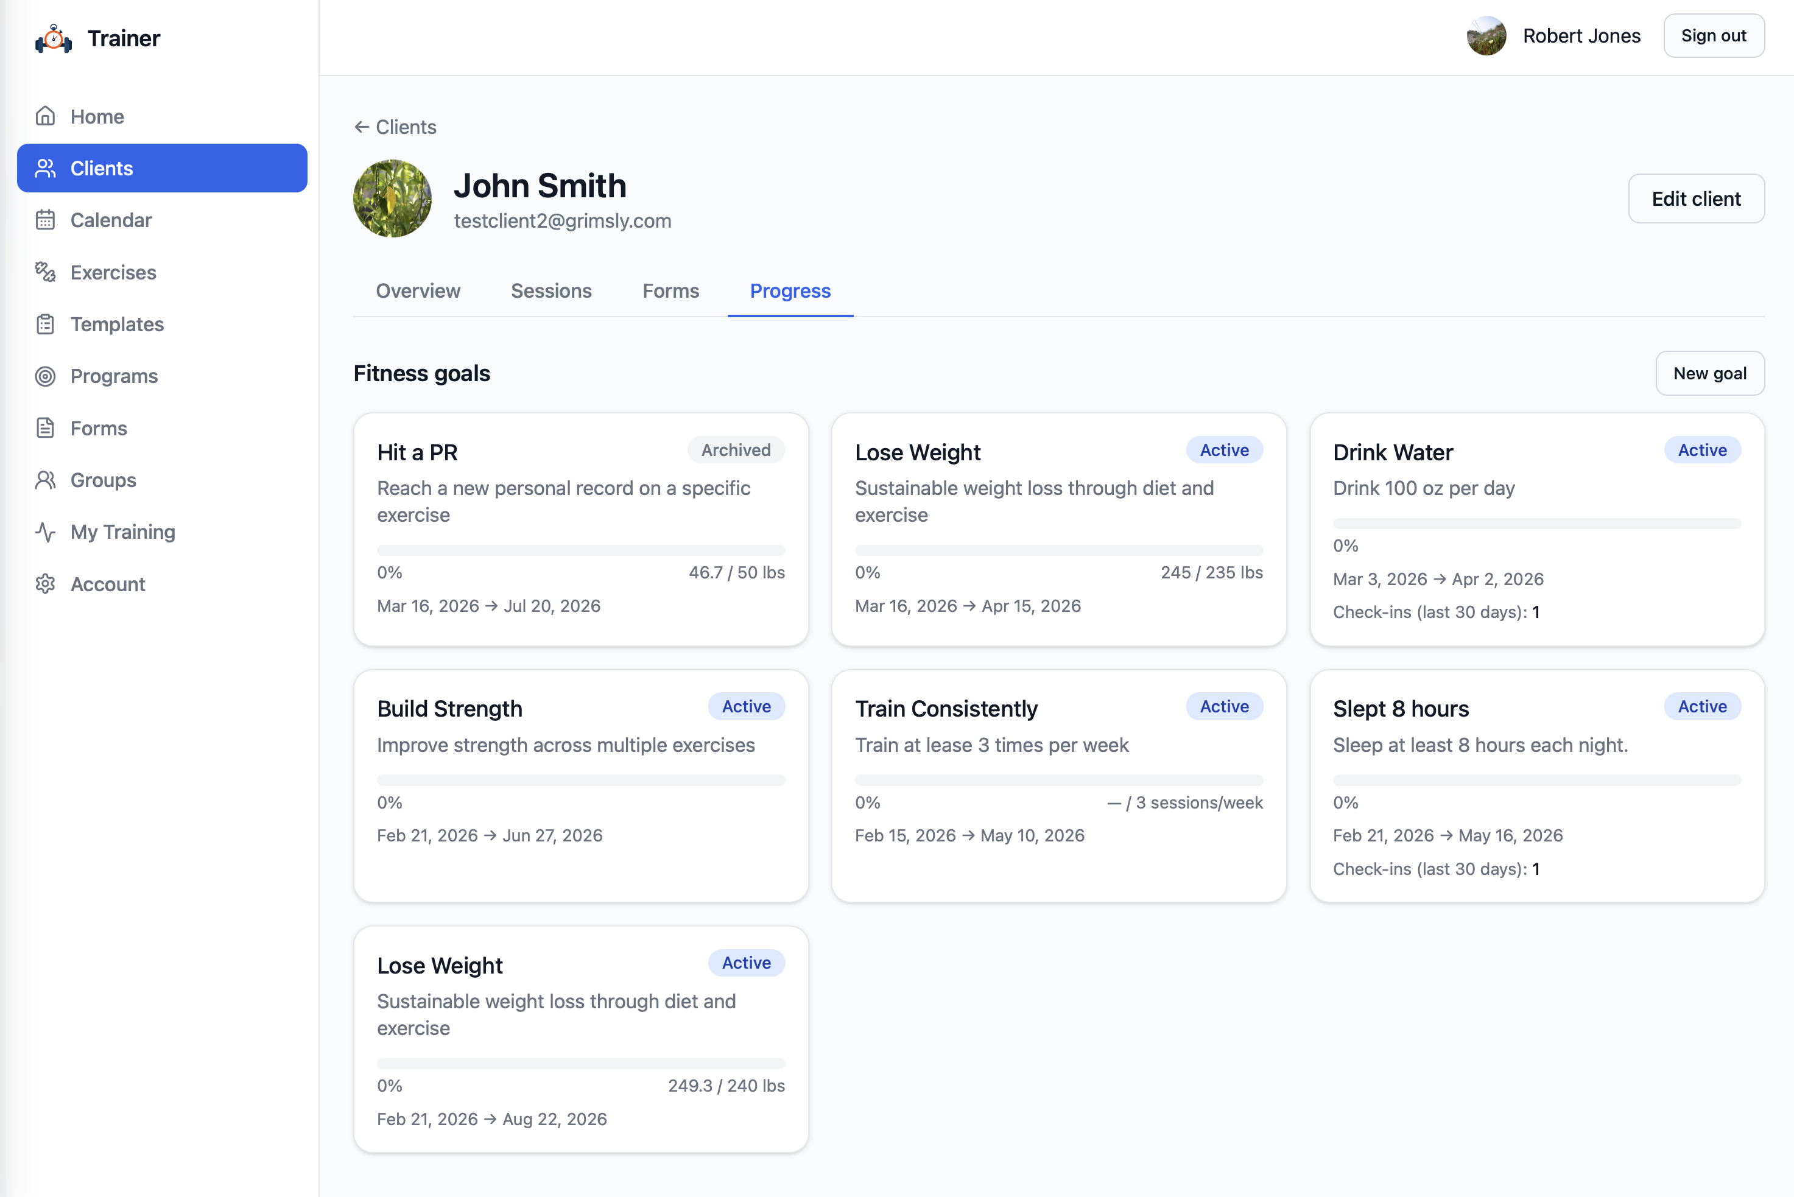Click the Exercises icon in sidebar
The height and width of the screenshot is (1197, 1794).
pyautogui.click(x=46, y=272)
